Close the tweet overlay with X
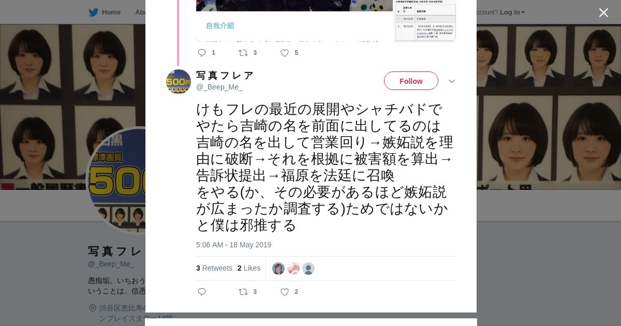 click(603, 12)
